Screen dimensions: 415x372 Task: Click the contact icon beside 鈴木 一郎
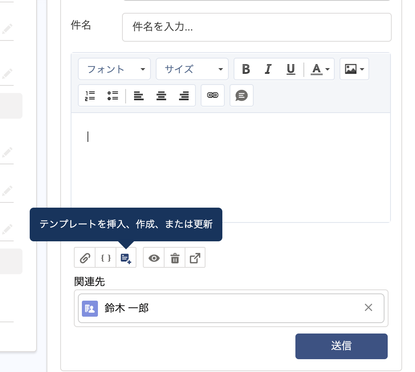coord(90,309)
